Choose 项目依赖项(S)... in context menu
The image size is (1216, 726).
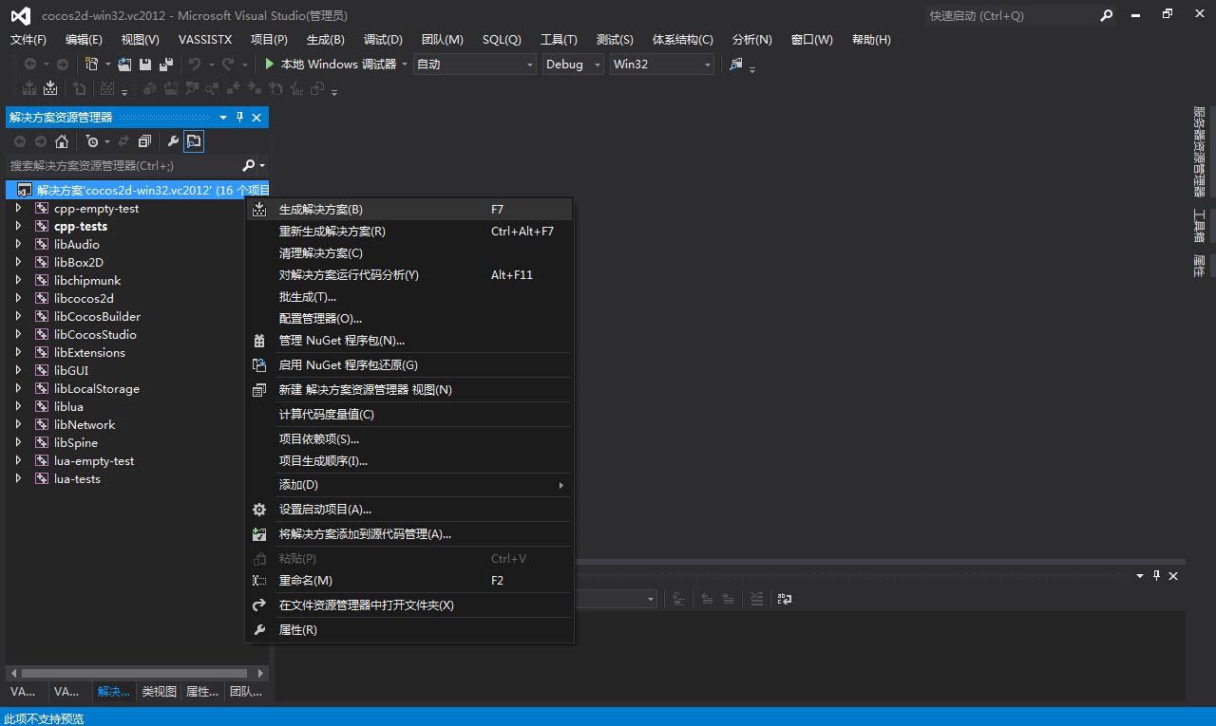click(409, 439)
